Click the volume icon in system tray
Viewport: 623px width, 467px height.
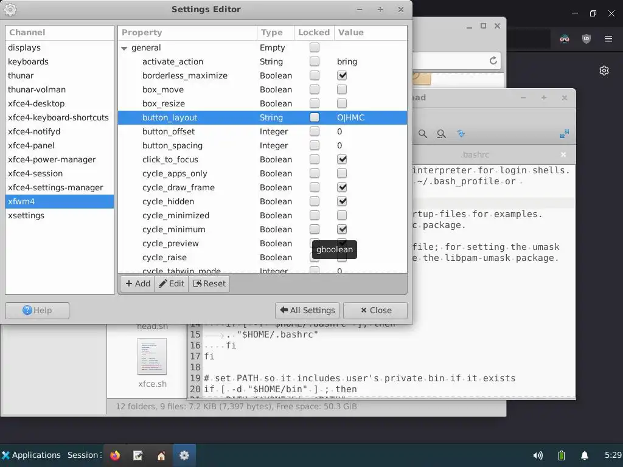click(538, 455)
